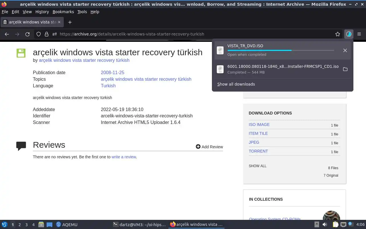Expand JPEG download option
This screenshot has width=366, height=229.
tap(254, 142)
